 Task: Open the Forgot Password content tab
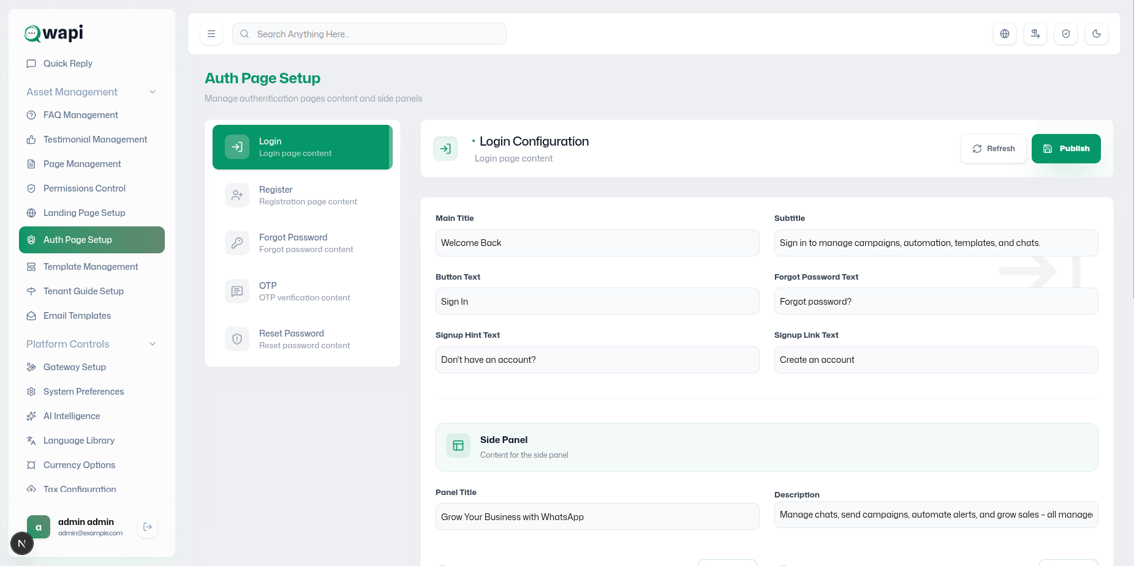[303, 243]
